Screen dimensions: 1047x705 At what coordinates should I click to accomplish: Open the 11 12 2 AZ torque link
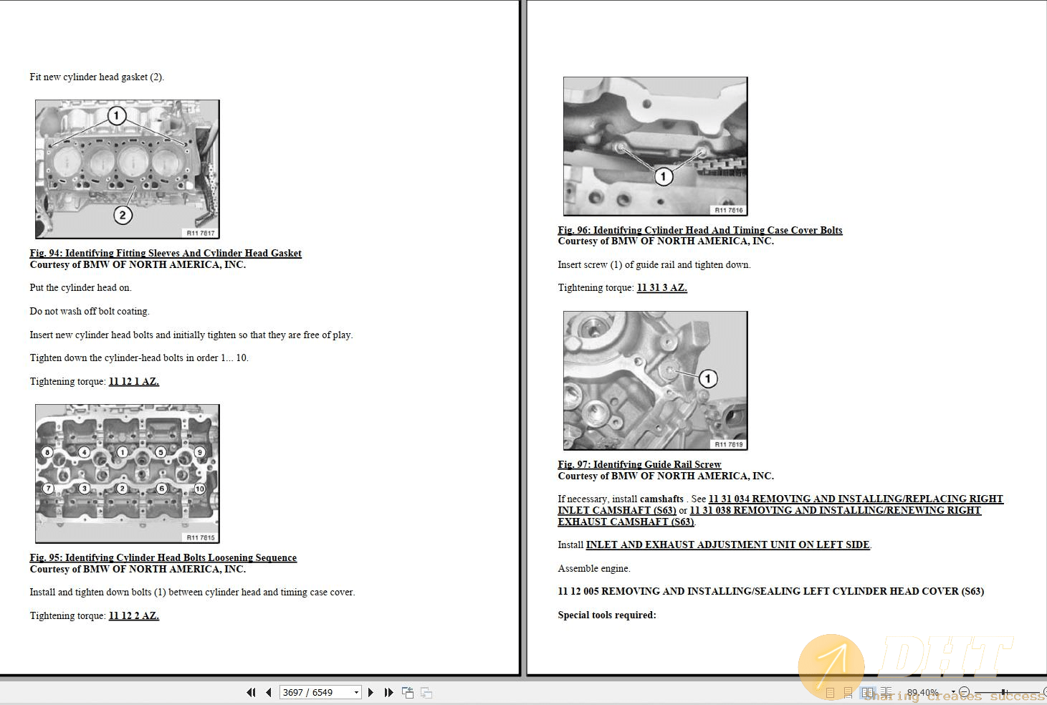pos(134,615)
